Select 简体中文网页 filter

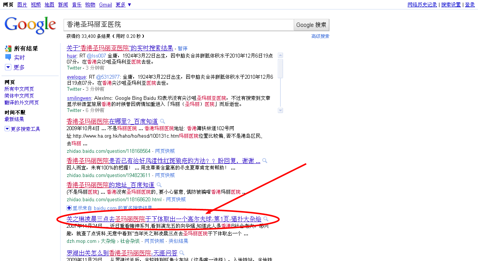click(19, 96)
